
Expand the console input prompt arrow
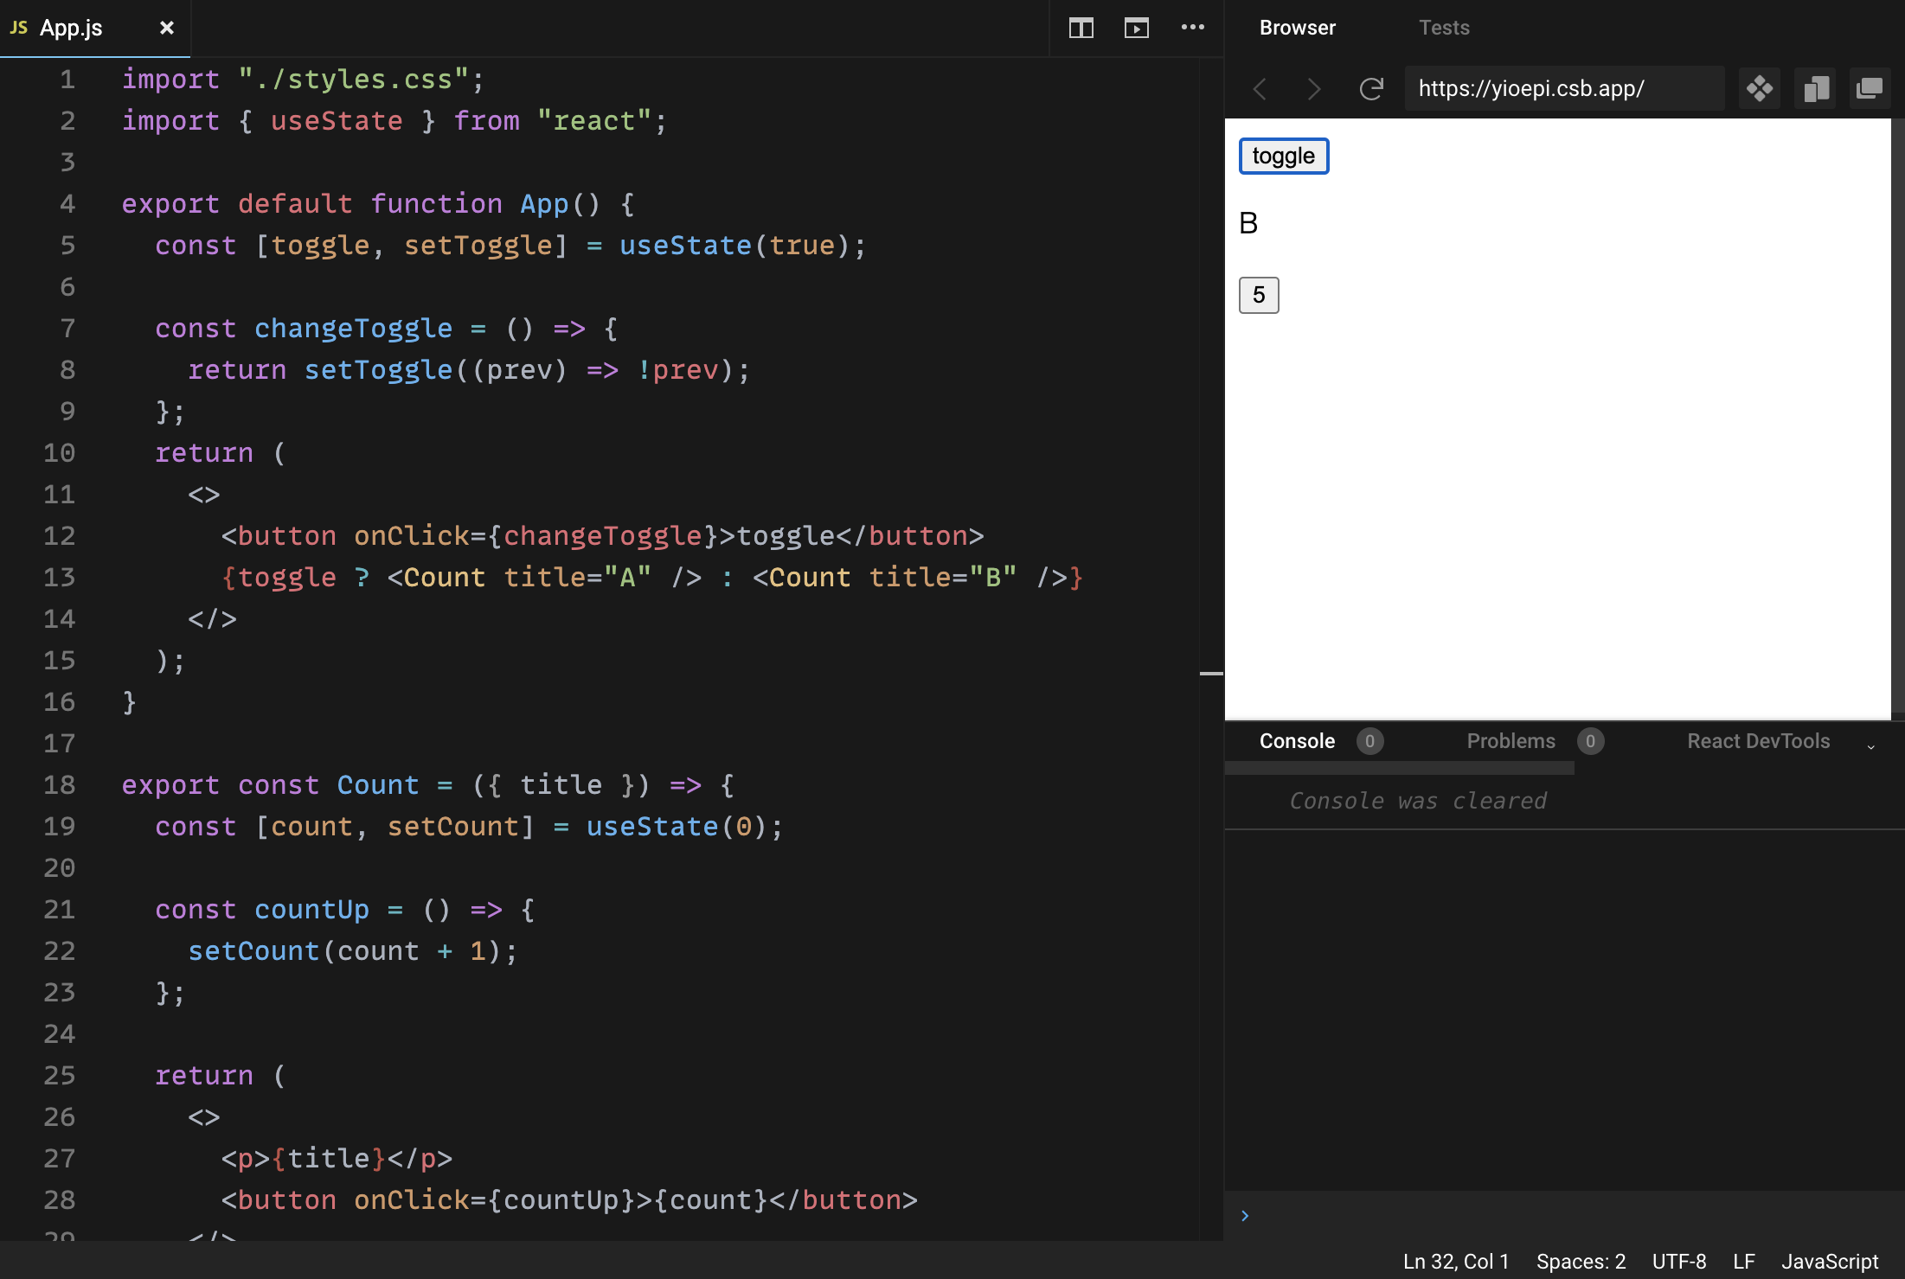(1244, 1215)
